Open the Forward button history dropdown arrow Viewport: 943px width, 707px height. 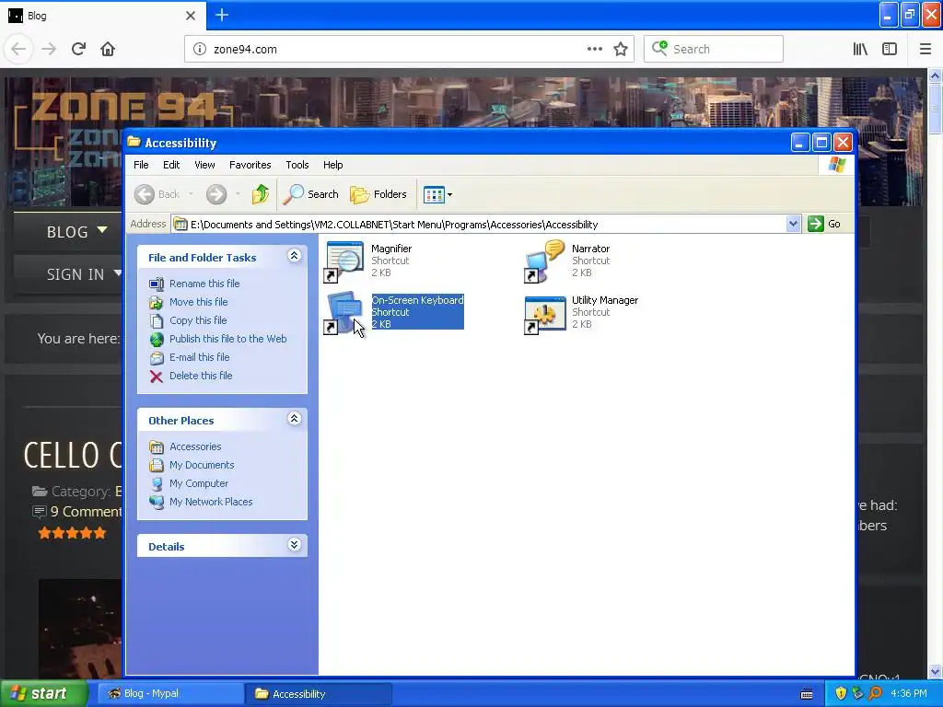(239, 194)
